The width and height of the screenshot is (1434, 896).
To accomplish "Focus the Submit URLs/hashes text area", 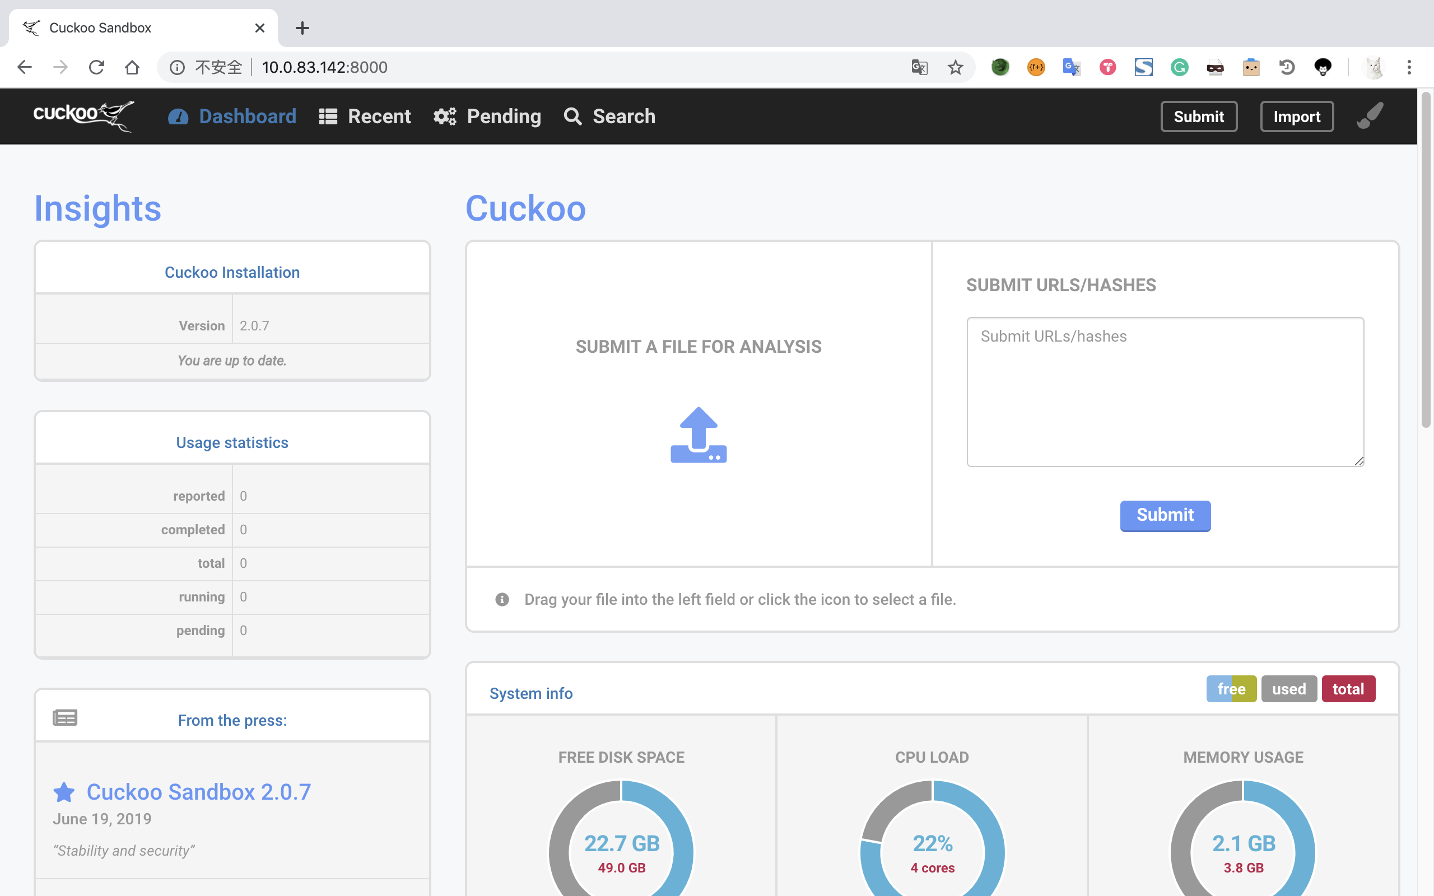I will (1165, 391).
